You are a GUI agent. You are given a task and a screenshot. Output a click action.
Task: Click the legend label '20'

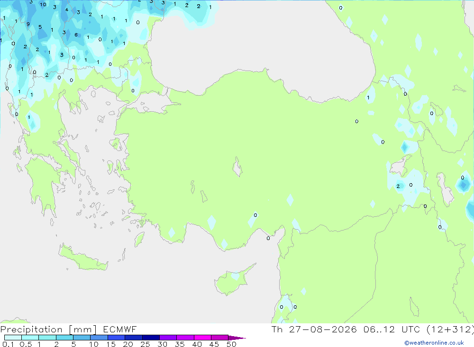pyautogui.click(x=128, y=344)
